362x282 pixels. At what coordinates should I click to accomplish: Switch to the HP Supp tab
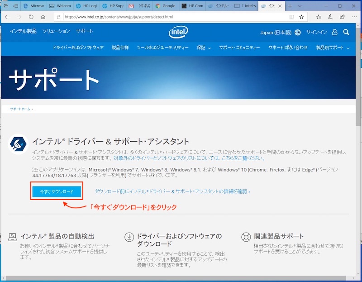(113, 6)
